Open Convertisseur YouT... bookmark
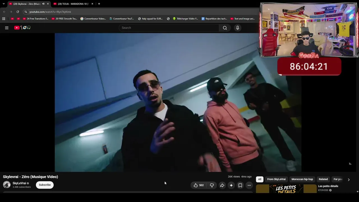Image resolution: width=359 pixels, height=202 pixels. pyautogui.click(x=122, y=19)
